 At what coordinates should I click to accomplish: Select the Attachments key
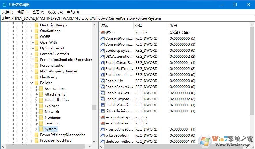[x=55, y=94]
